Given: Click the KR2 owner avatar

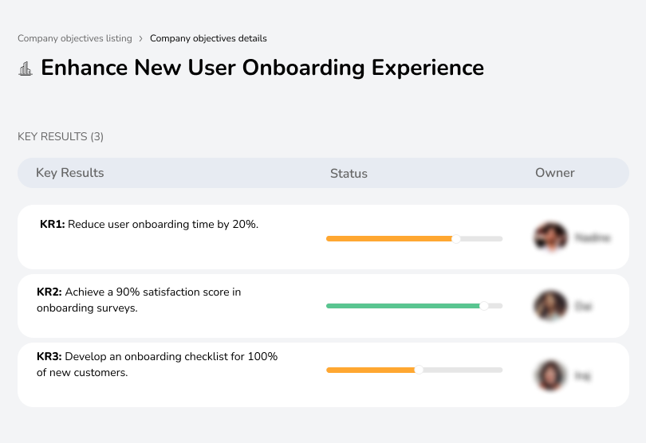Looking at the screenshot, I should tap(550, 306).
